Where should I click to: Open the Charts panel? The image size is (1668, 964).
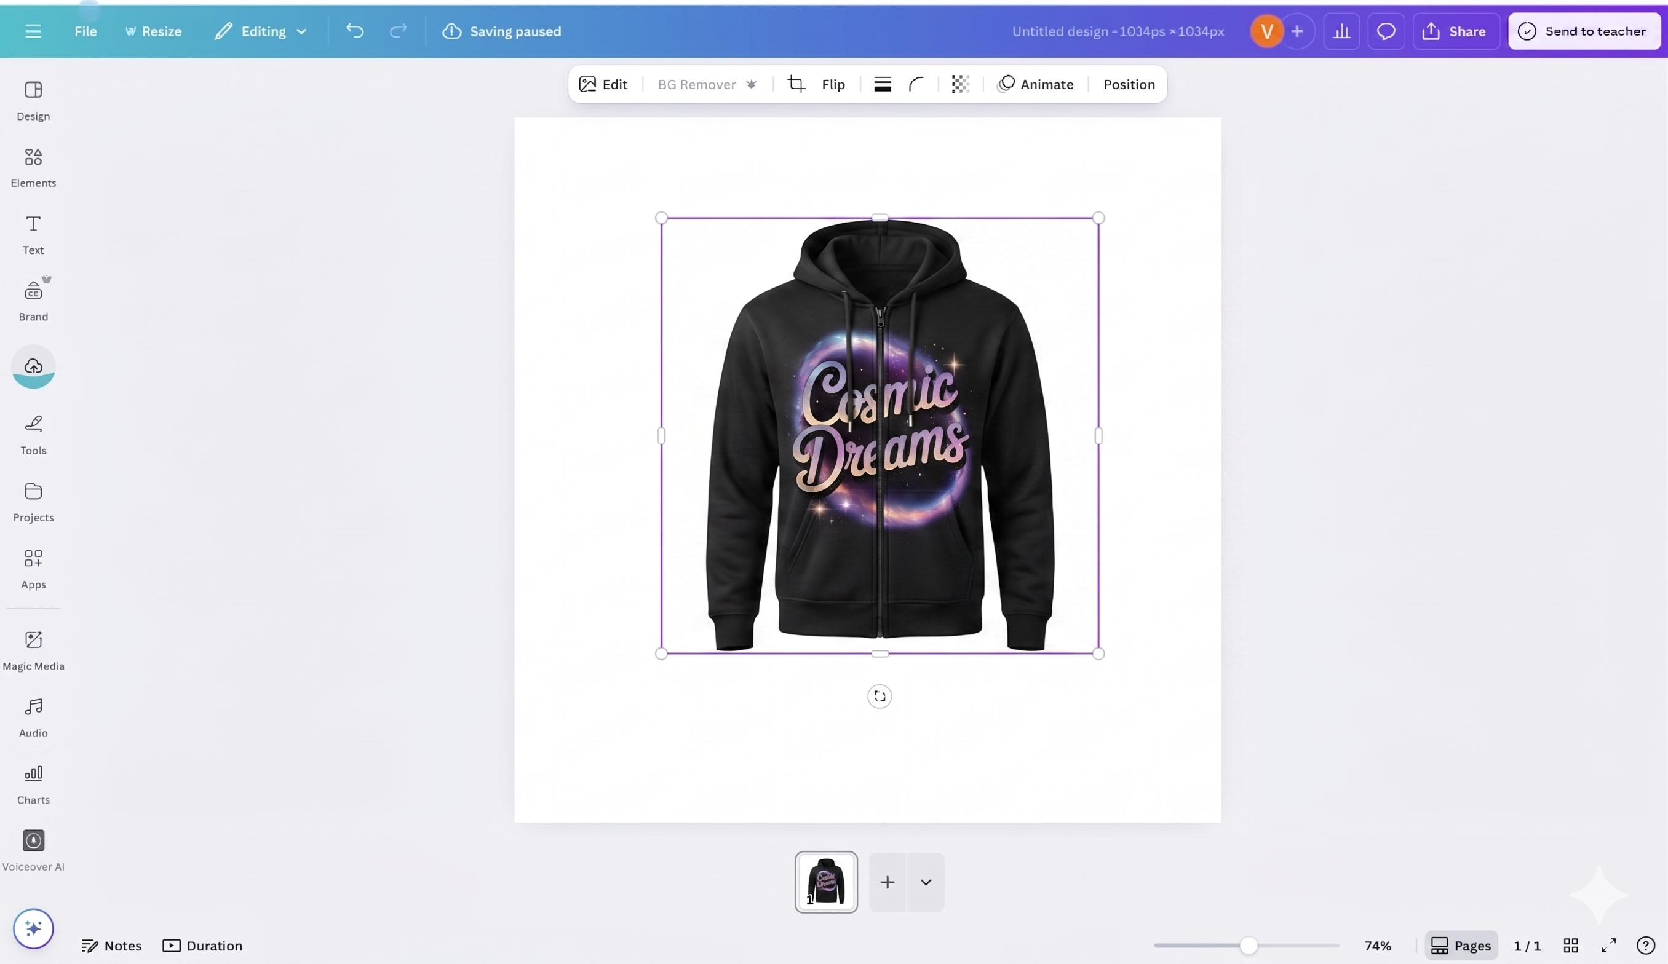pos(33,784)
